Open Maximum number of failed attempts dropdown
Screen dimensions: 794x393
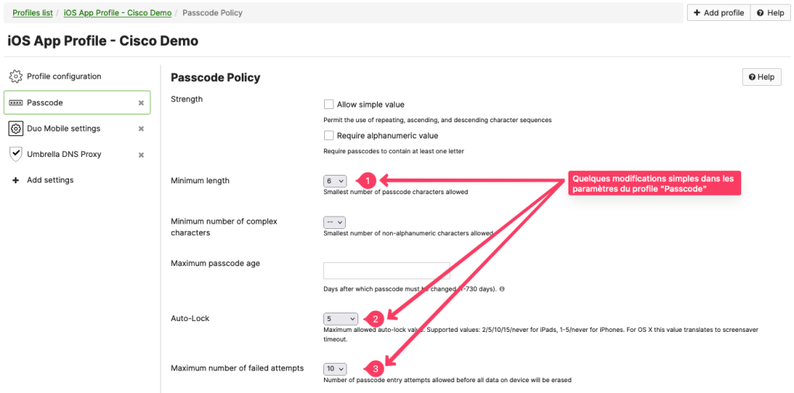(335, 369)
